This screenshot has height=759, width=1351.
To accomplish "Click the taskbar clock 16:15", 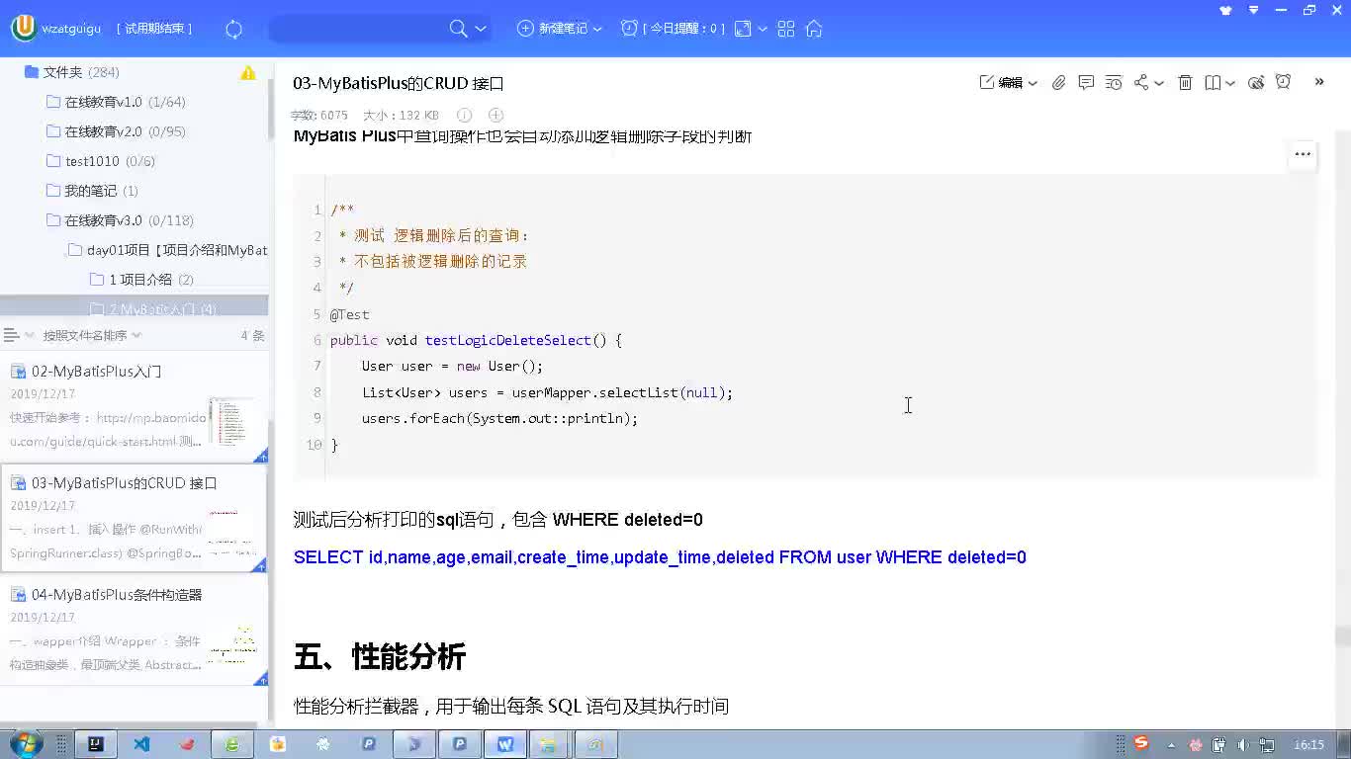I will [x=1308, y=744].
